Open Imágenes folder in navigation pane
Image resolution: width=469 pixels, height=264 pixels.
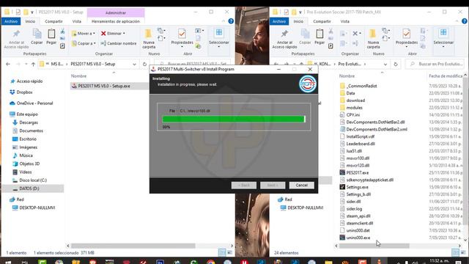(28, 147)
